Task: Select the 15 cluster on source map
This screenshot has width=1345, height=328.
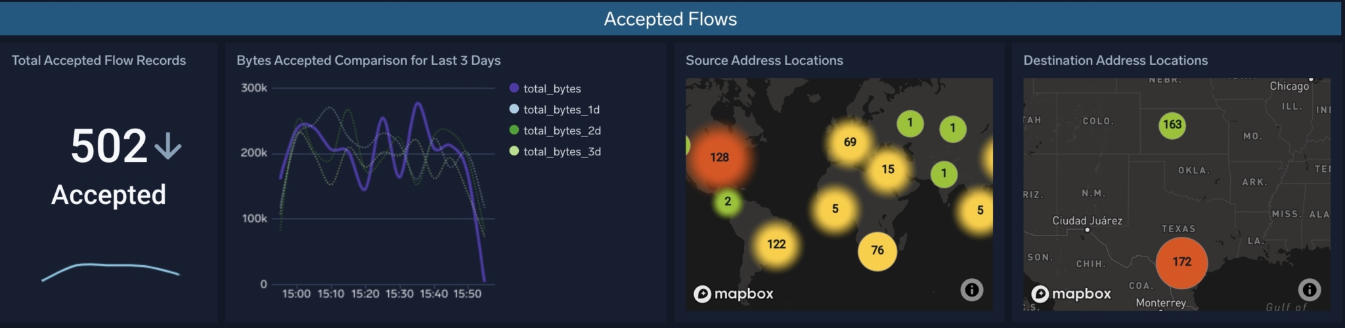Action: pyautogui.click(x=888, y=169)
